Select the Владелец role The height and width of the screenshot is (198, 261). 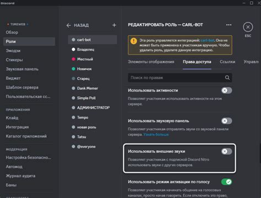(93, 50)
